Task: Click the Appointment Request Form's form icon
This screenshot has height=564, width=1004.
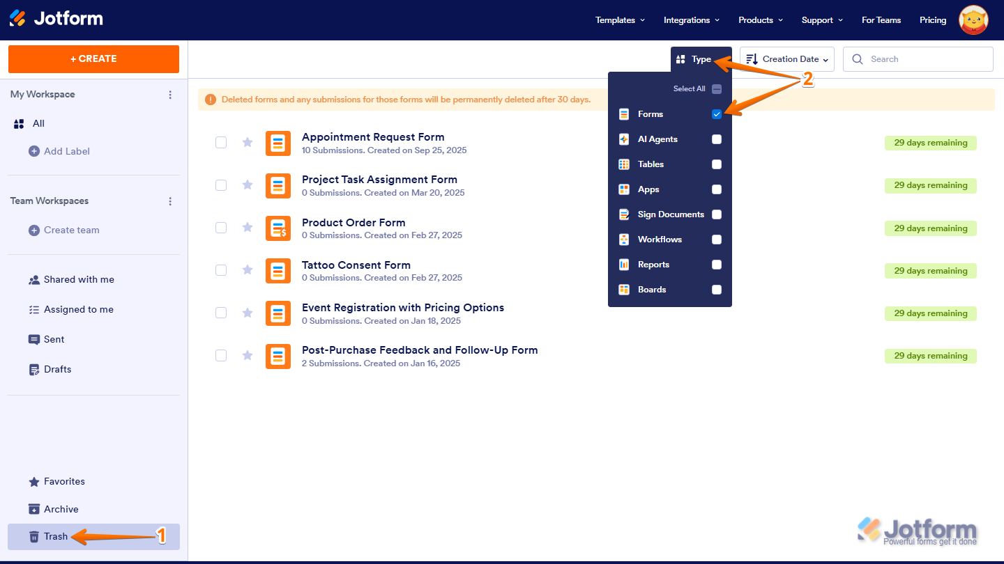Action: (278, 143)
